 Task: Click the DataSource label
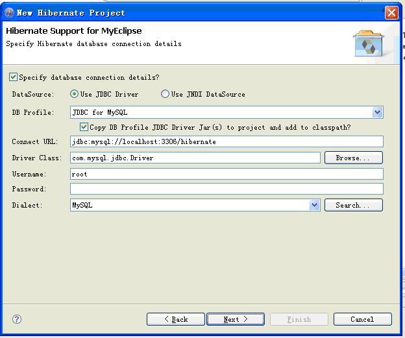coord(33,94)
